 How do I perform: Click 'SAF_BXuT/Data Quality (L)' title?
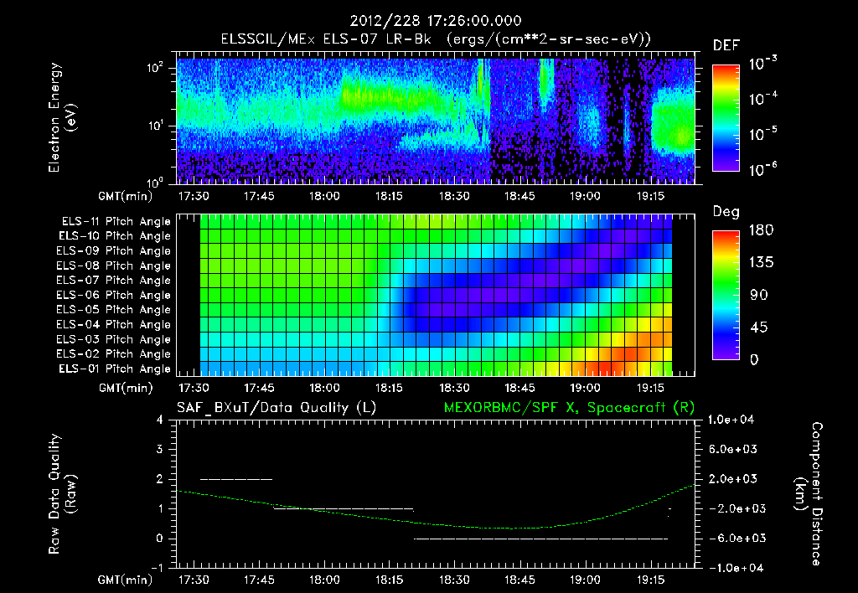(277, 408)
